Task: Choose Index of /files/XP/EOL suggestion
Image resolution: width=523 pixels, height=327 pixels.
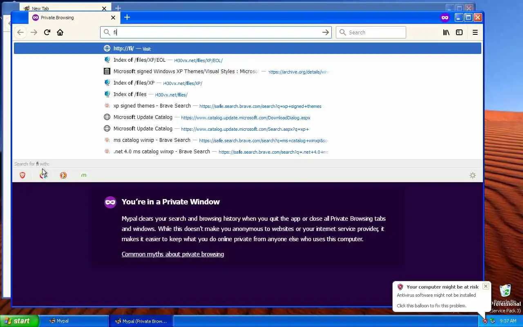Action: (248, 60)
